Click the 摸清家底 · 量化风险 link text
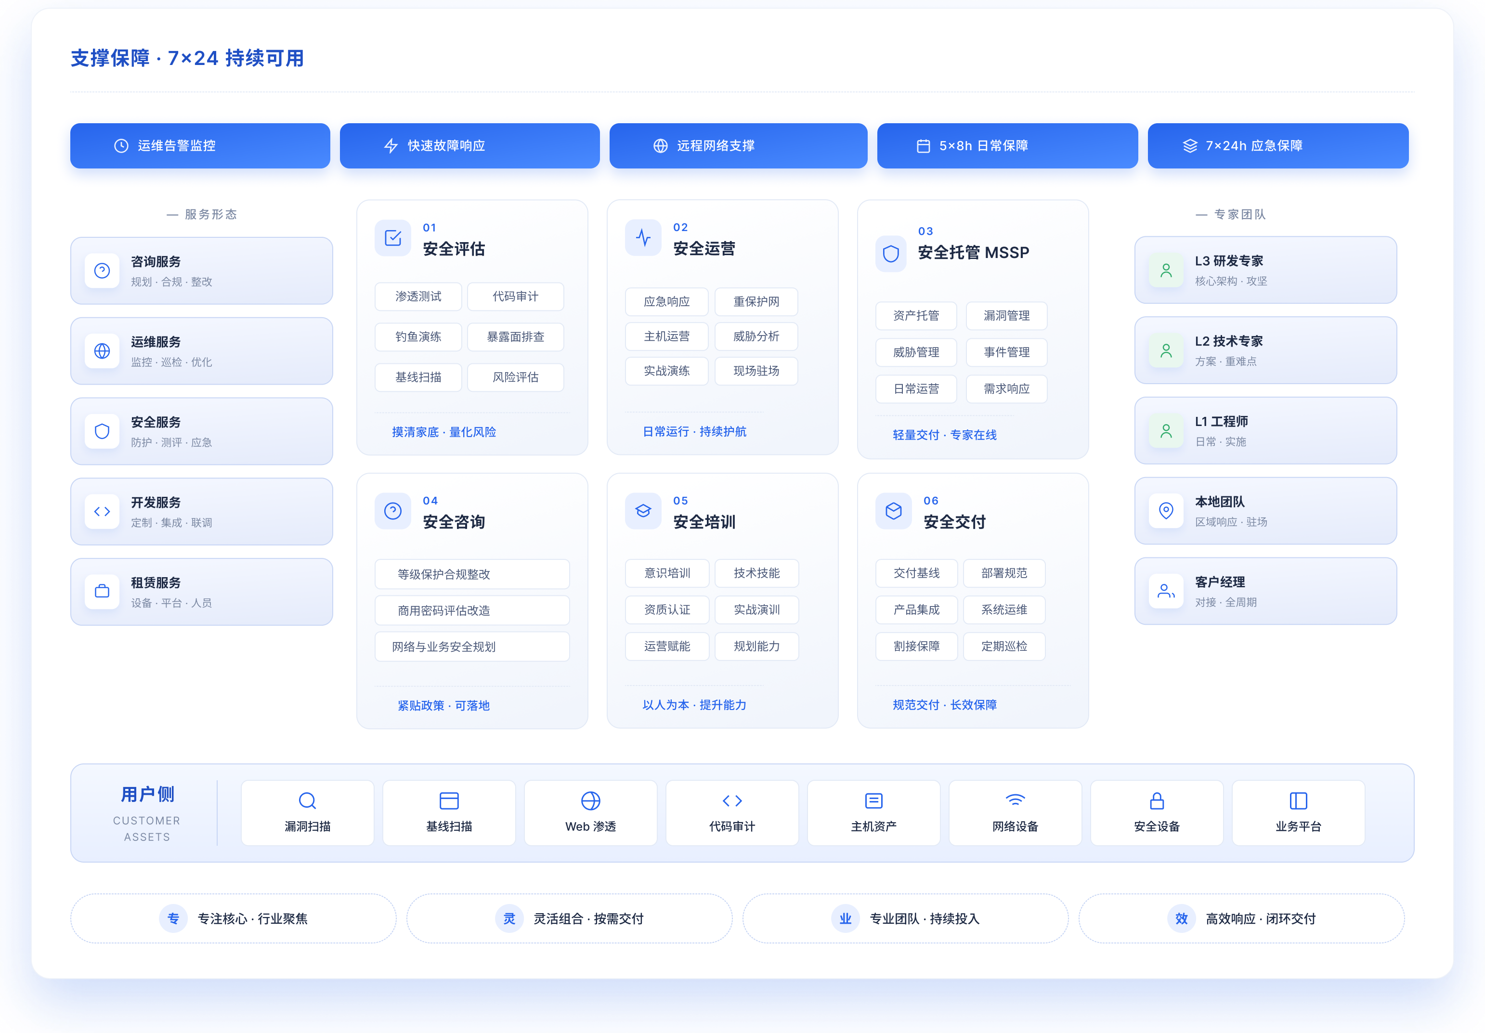This screenshot has width=1485, height=1033. click(443, 432)
